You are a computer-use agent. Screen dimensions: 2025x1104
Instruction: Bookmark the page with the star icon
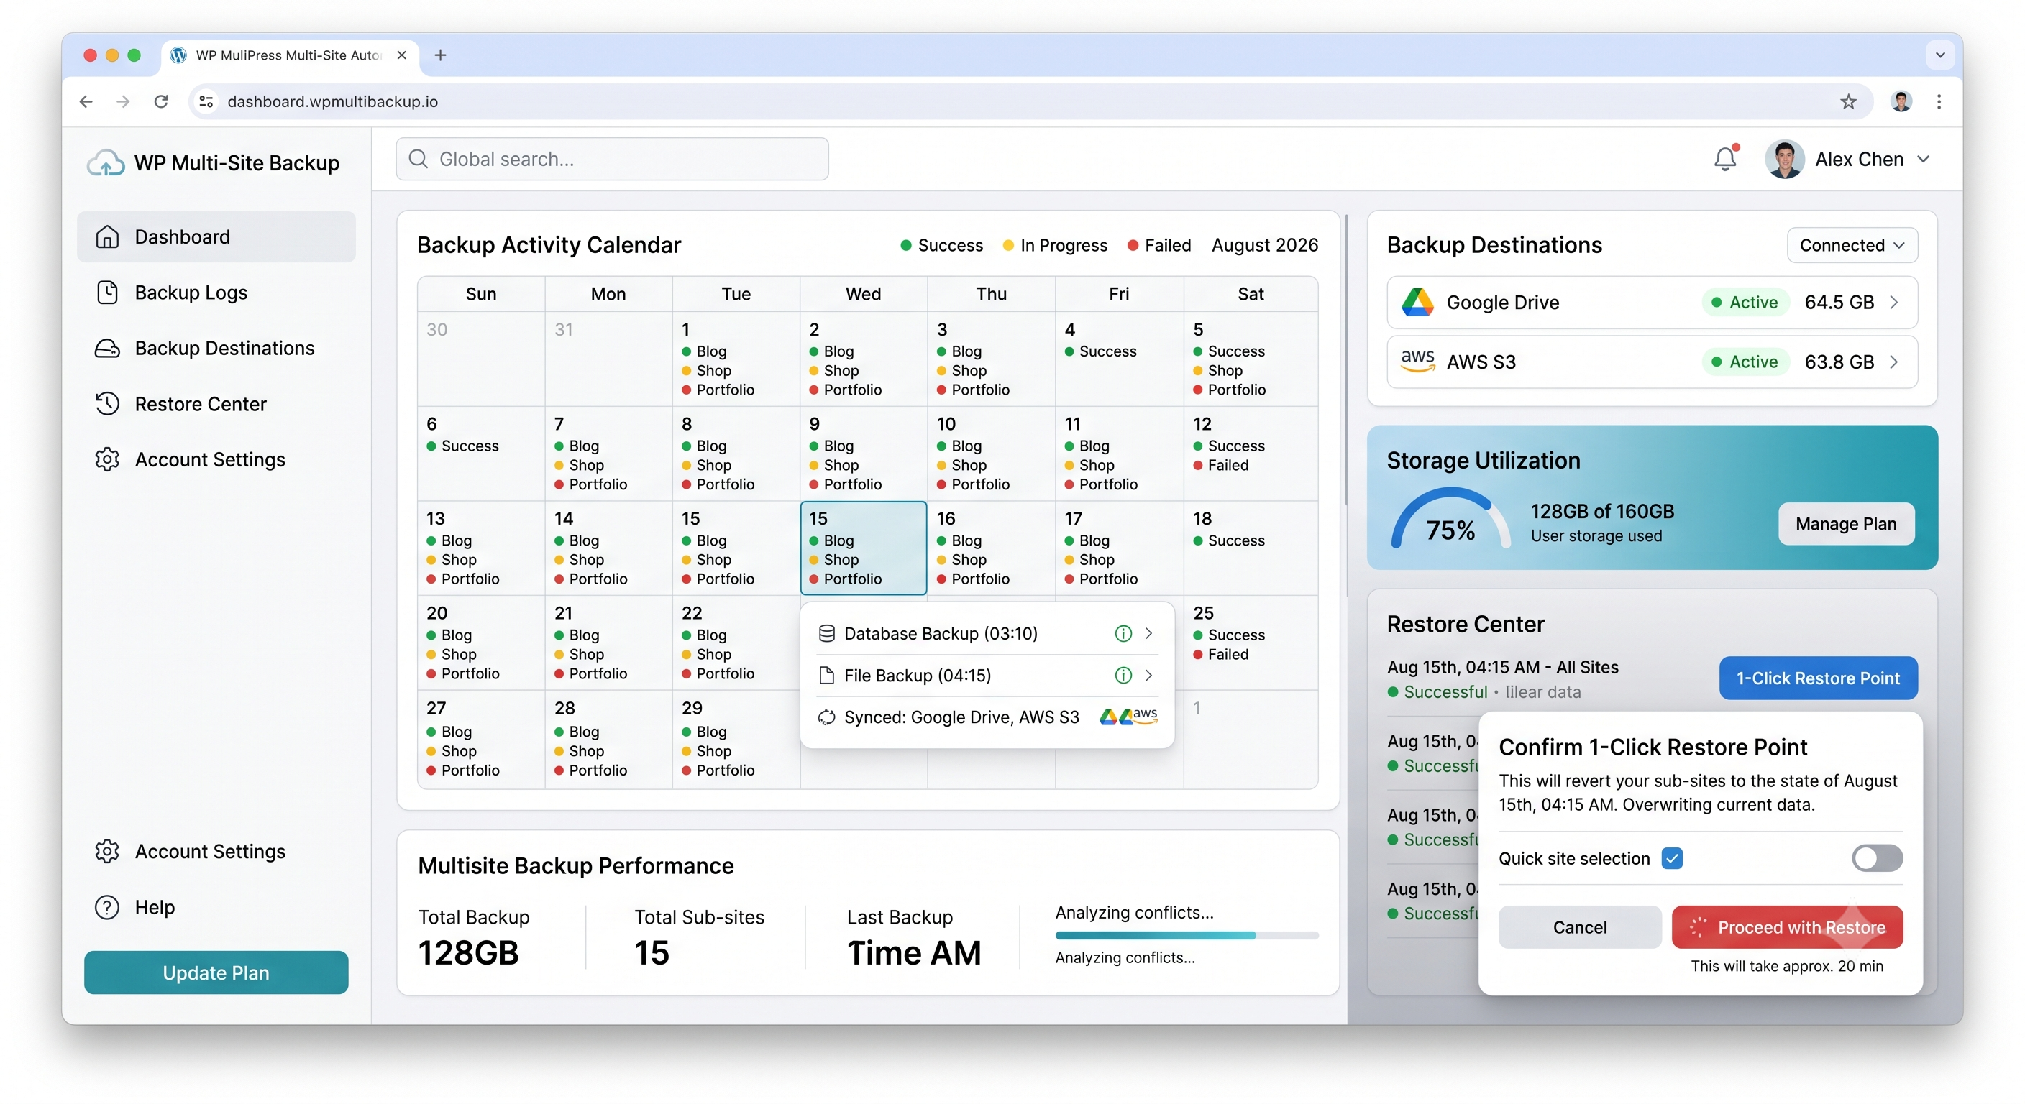tap(1848, 101)
